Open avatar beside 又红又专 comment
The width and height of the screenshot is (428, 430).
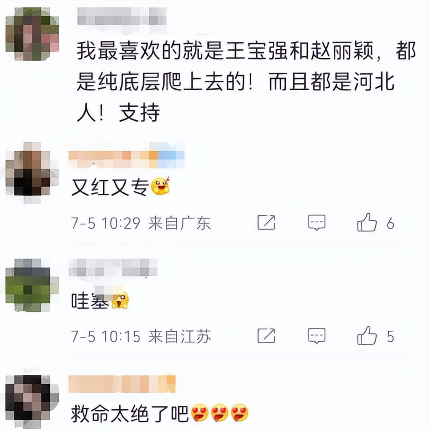click(x=32, y=173)
